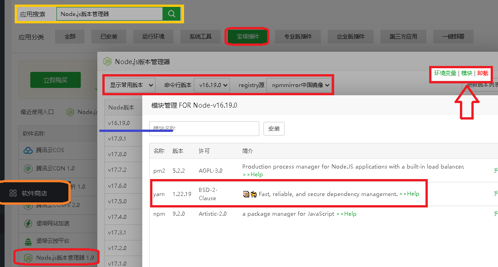Screen dimensions: 498x267
Task: Click the red 卸载 link
Action: (483, 73)
